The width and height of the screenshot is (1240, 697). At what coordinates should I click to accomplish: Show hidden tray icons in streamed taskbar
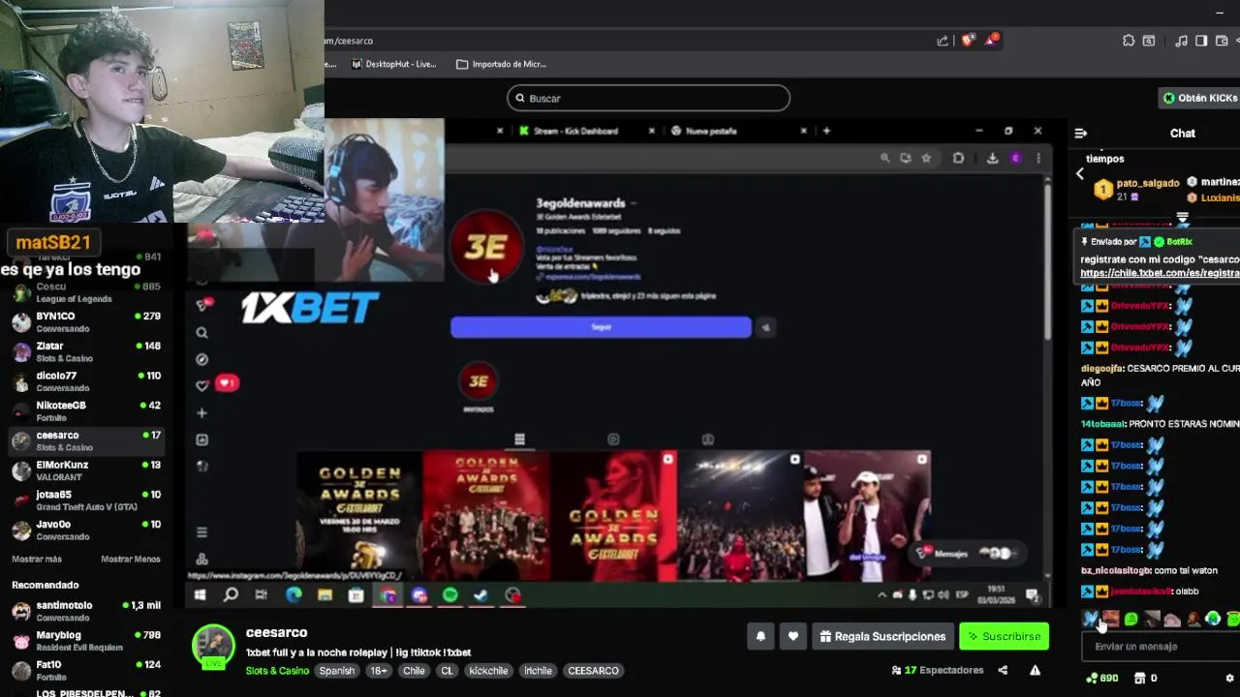(882, 595)
